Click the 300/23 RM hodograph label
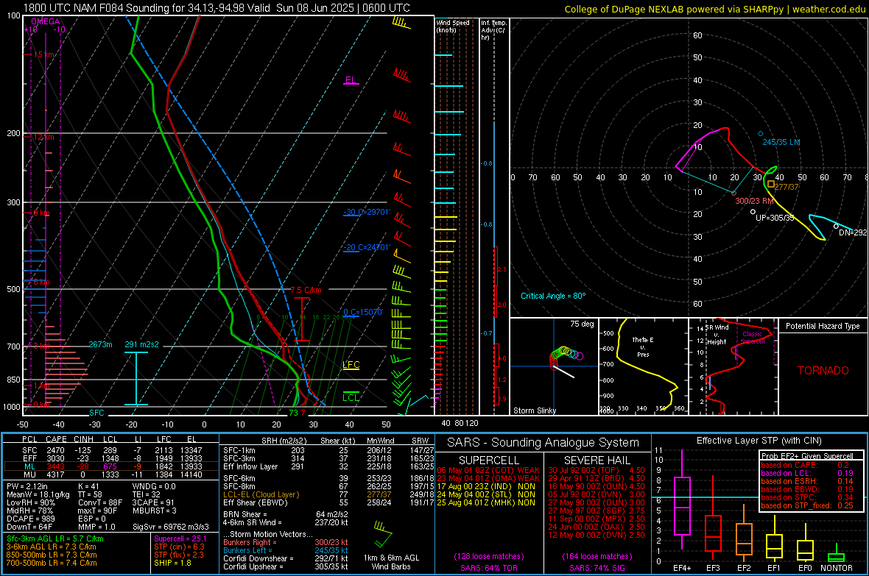Viewport: 869px width, 576px height. pyautogui.click(x=753, y=201)
